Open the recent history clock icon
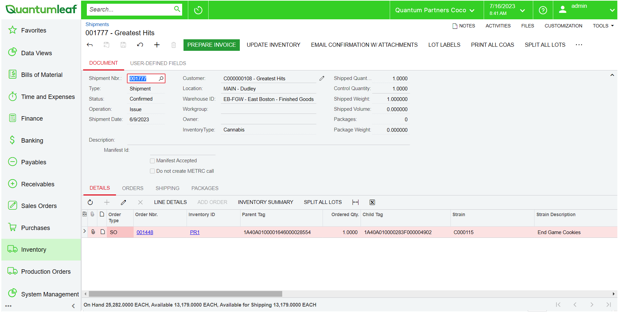The height and width of the screenshot is (312, 618). coord(198,10)
